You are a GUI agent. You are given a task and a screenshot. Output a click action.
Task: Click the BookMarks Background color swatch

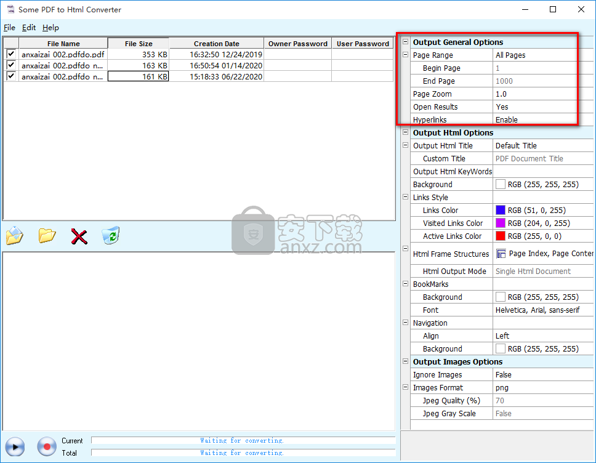click(501, 297)
